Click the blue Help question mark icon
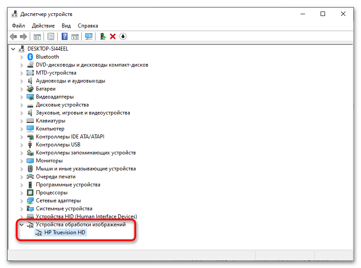This screenshot has height=268, width=361. coord(64,36)
